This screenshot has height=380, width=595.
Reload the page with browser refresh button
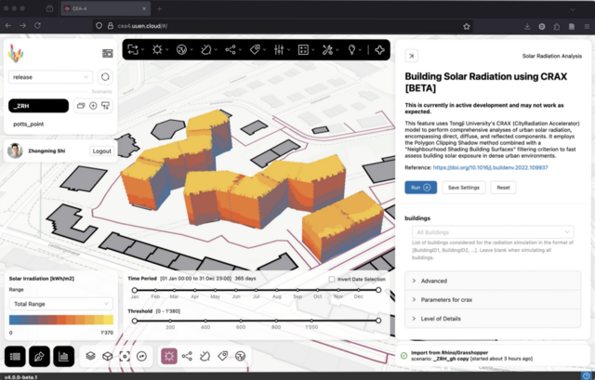pos(37,25)
